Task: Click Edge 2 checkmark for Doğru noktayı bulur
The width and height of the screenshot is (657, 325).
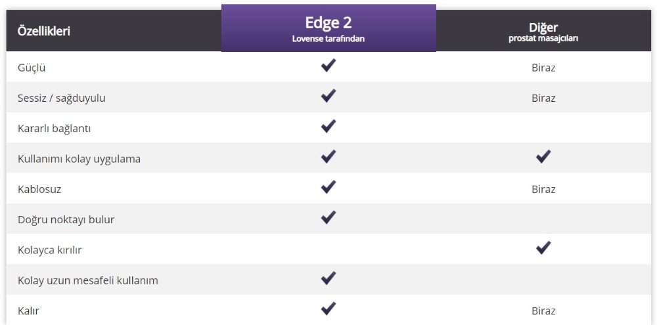Action: click(328, 217)
